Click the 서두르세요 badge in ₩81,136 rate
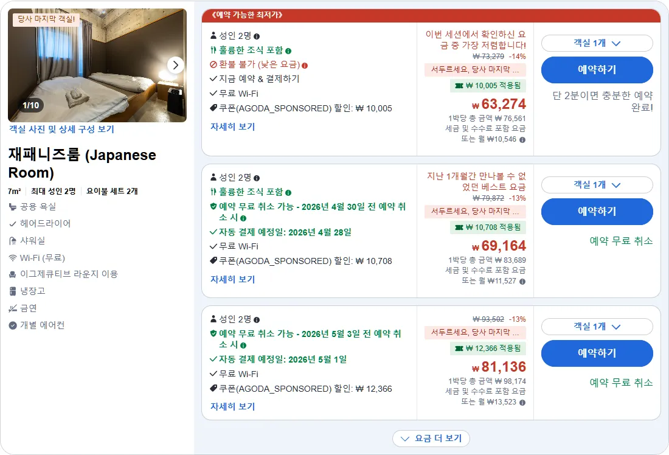The width and height of the screenshot is (669, 455). click(475, 332)
